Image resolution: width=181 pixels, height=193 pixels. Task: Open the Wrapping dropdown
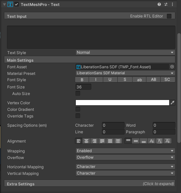pyautogui.click(x=125, y=151)
